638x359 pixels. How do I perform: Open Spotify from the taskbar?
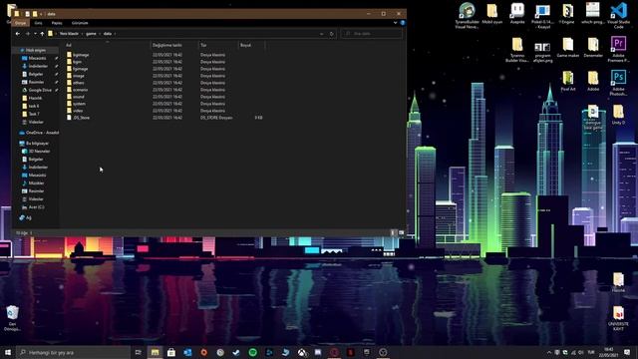click(252, 352)
